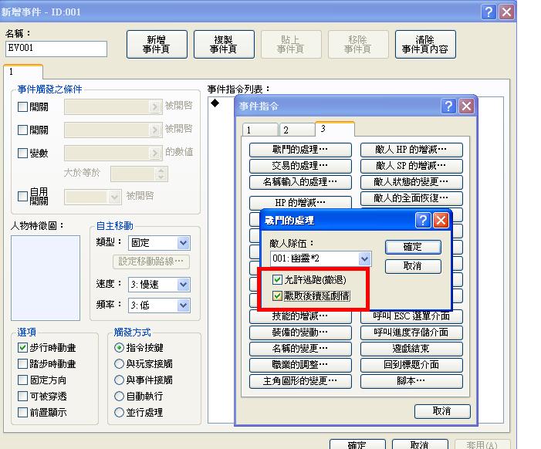Click 複製事件頁 button

point(224,45)
